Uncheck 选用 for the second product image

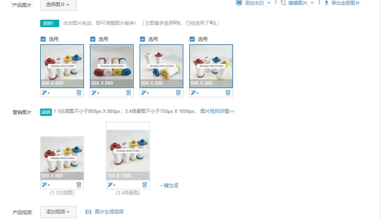click(93, 39)
